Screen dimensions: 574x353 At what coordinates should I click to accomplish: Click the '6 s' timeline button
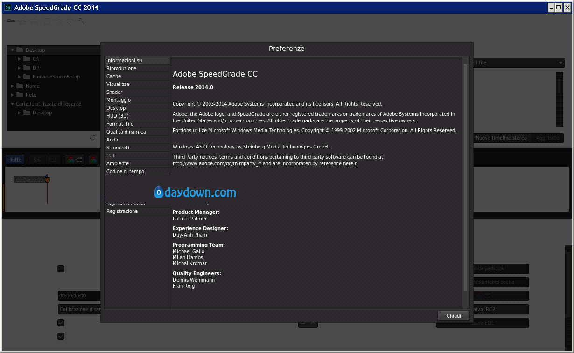[x=36, y=160]
